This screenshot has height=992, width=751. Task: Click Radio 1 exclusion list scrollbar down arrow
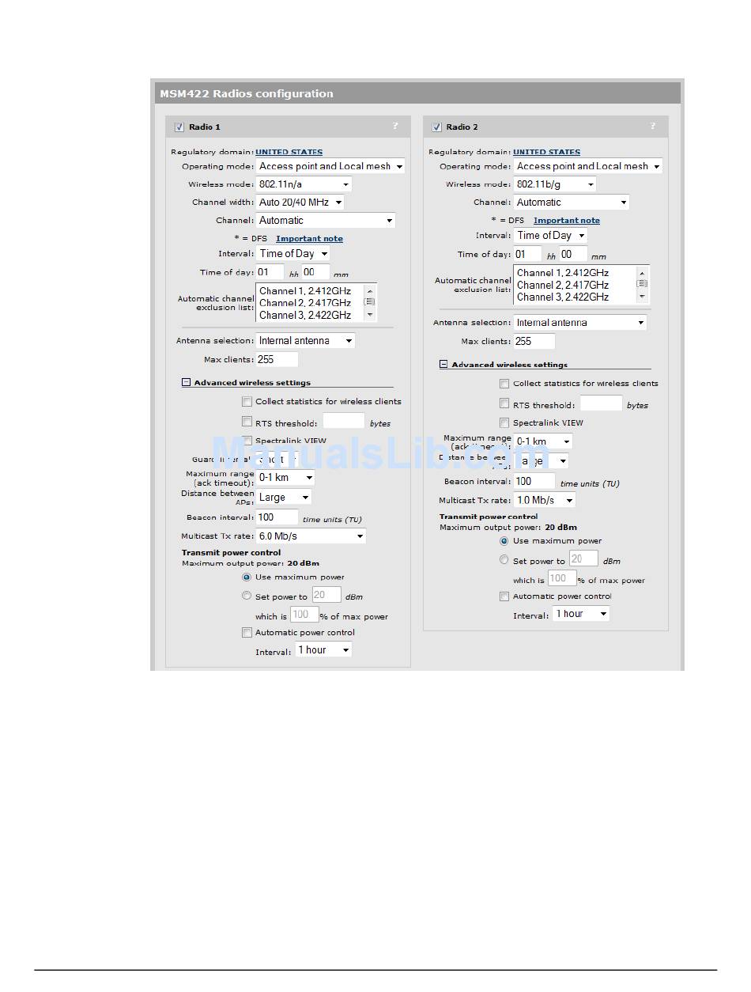[x=369, y=314]
